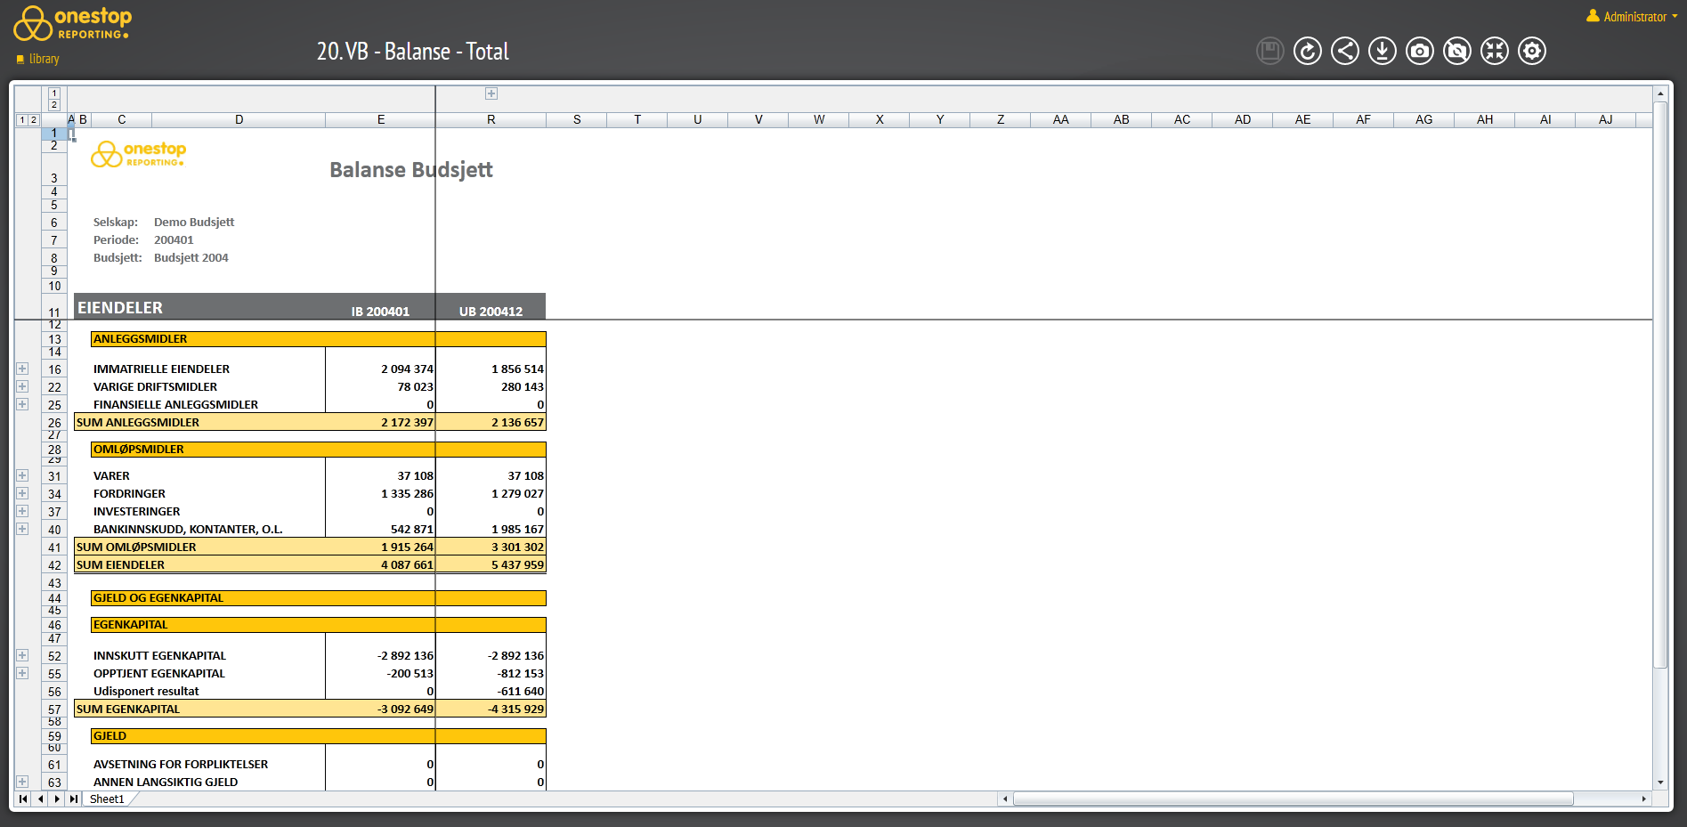Select column outline level 2 button

(x=53, y=104)
